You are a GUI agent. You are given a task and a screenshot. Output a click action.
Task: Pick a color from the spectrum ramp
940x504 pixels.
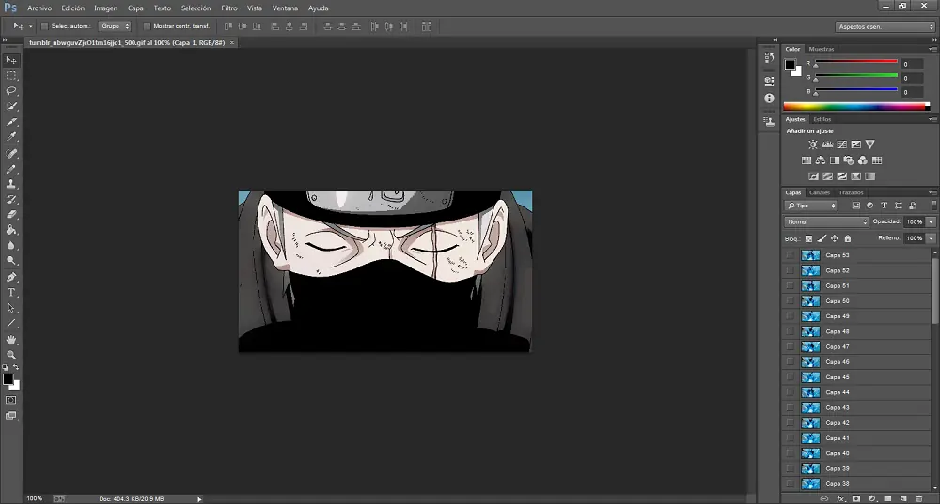coord(856,107)
